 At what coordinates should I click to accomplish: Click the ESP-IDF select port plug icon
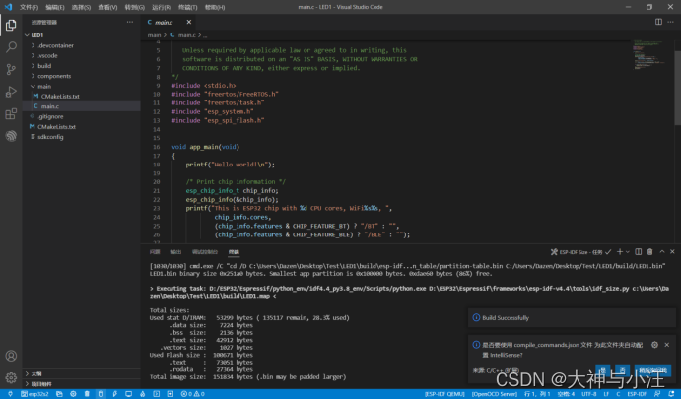click(10, 394)
